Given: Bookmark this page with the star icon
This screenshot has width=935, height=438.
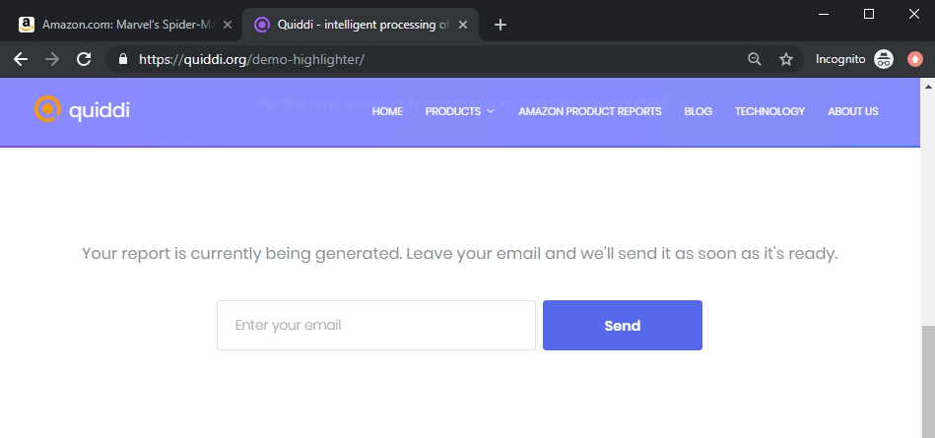Looking at the screenshot, I should click(x=786, y=59).
